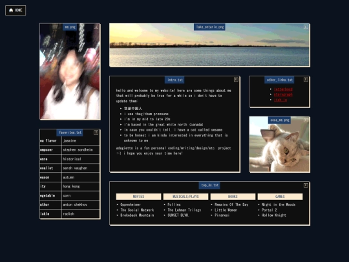Click the MOVIES column header
This screenshot has width=349, height=262.
[138, 197]
